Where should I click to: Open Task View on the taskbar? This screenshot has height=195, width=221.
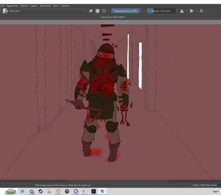[22, 191]
